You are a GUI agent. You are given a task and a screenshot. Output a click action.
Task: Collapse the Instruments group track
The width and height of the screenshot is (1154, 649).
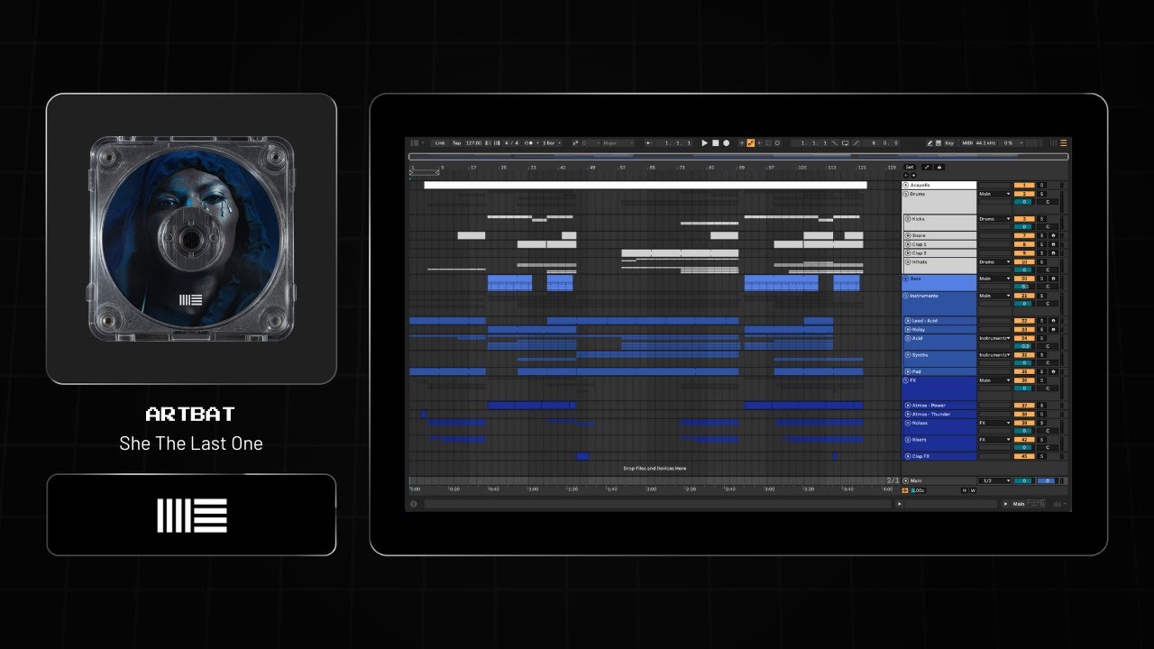pyautogui.click(x=906, y=296)
